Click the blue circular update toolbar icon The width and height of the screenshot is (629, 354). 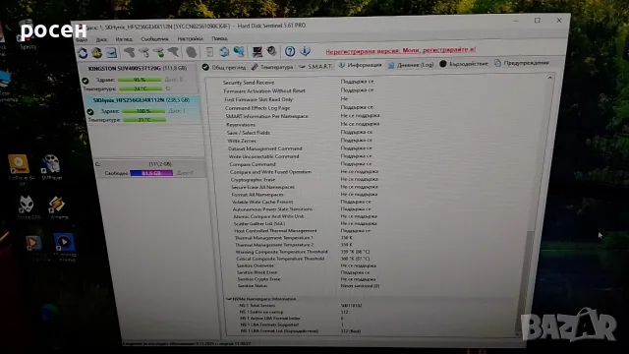[x=224, y=52]
